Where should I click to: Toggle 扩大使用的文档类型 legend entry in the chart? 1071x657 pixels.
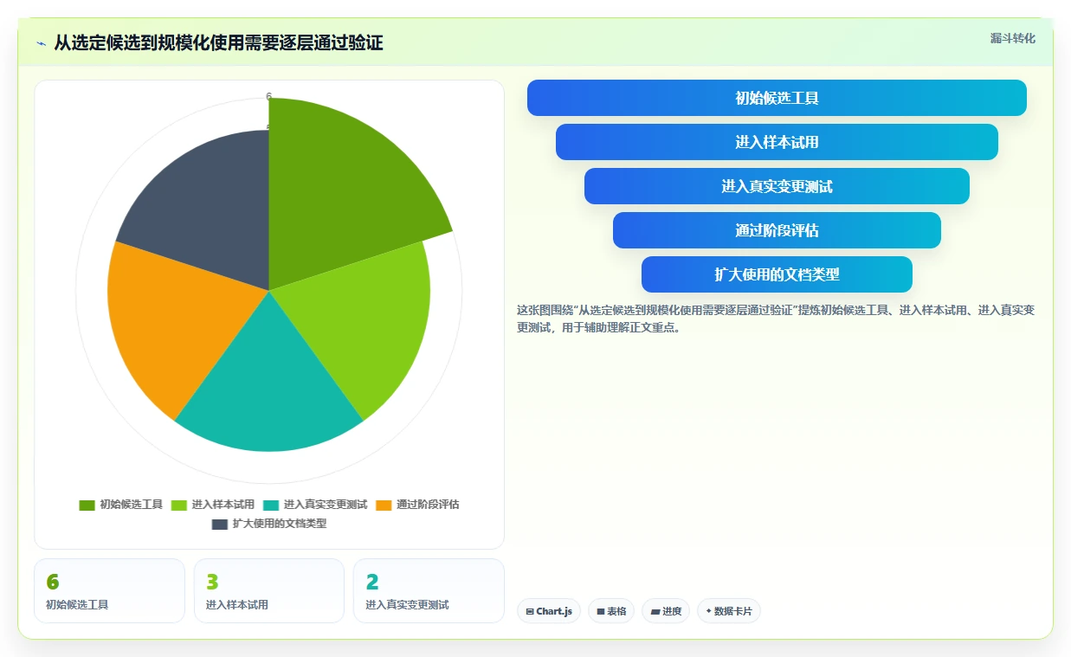point(269,524)
